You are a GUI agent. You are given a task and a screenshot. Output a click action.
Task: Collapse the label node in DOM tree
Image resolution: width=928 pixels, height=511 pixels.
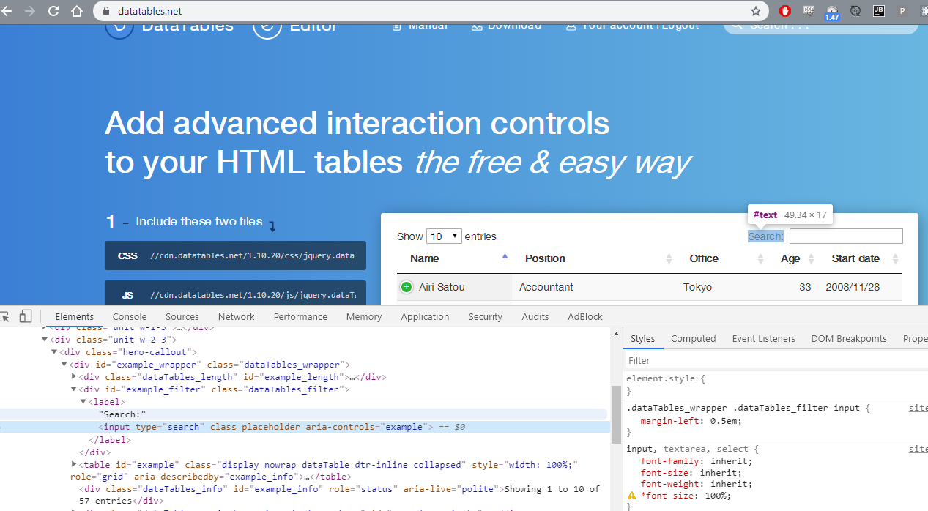[83, 402]
